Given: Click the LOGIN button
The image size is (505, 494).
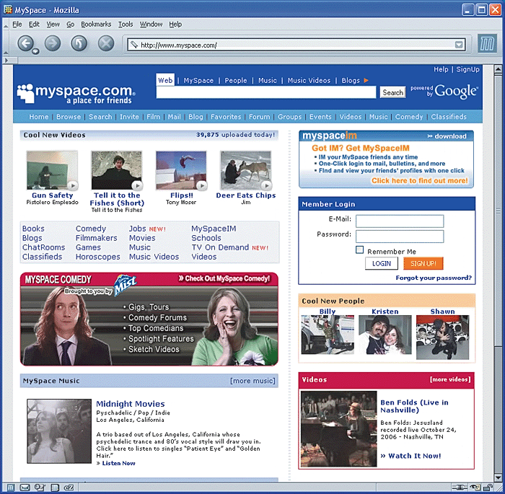Looking at the screenshot, I should tap(382, 263).
